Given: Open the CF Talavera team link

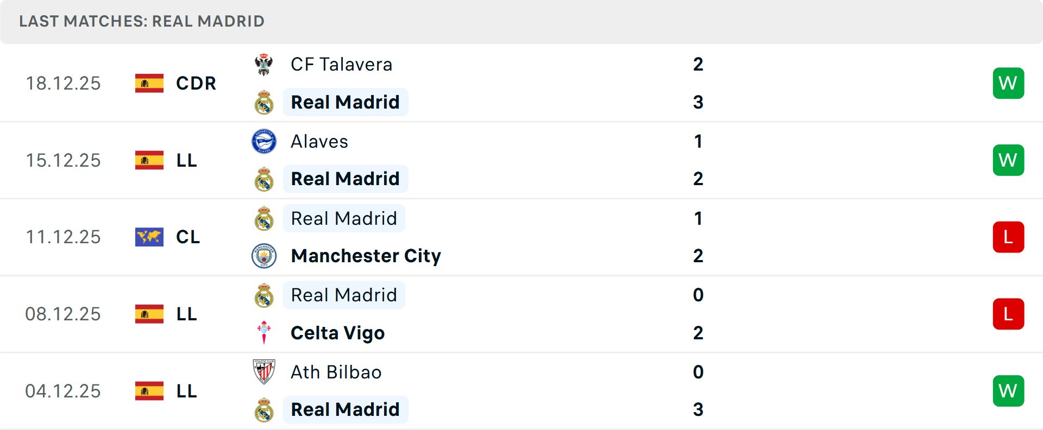Looking at the screenshot, I should [x=341, y=65].
